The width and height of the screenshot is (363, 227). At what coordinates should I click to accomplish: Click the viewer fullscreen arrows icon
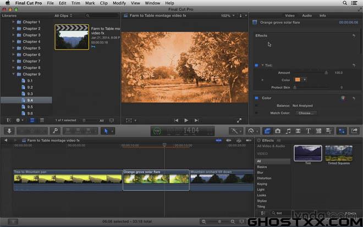[x=239, y=120]
